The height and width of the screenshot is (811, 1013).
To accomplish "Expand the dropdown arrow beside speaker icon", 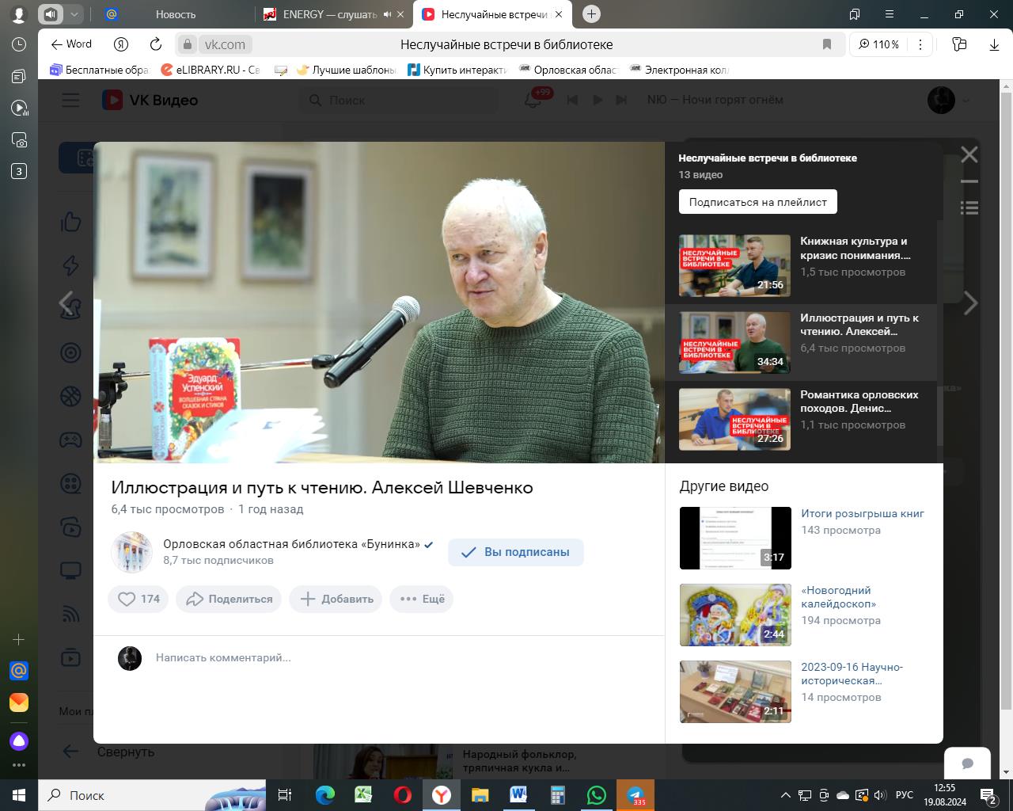I will (x=74, y=14).
